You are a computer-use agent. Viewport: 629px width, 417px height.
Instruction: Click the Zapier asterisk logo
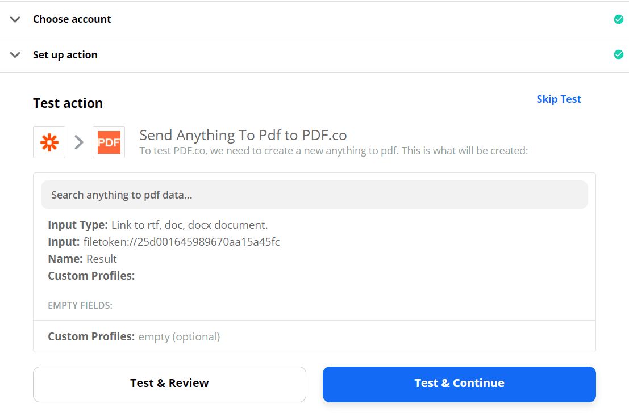pyautogui.click(x=49, y=142)
